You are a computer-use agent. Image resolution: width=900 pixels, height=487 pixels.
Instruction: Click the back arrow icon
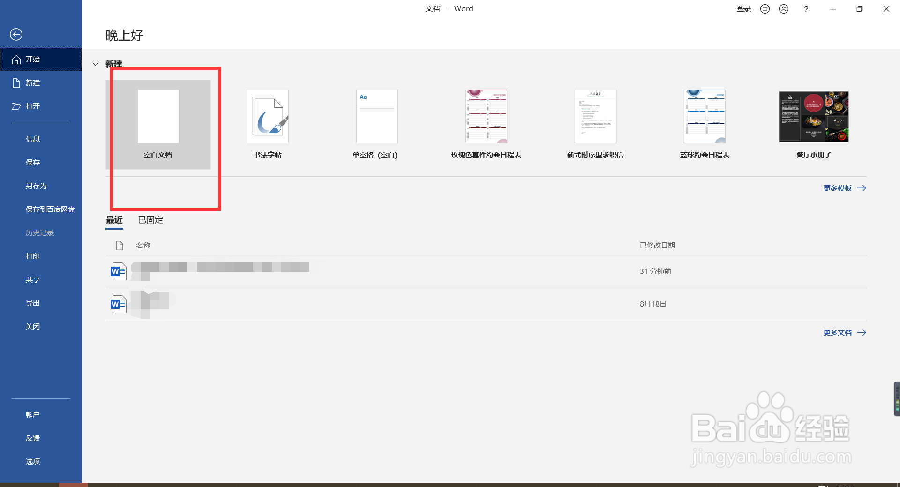click(x=16, y=34)
